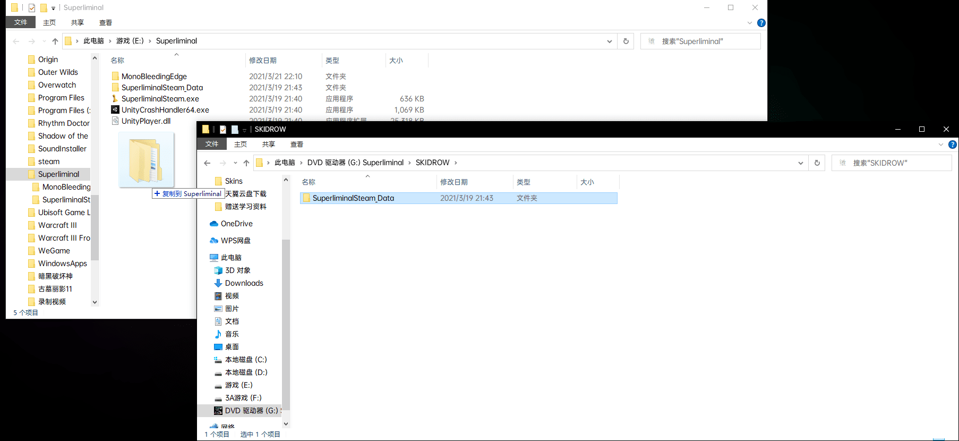
Task: Open the 音乐 library
Action: [x=226, y=334]
